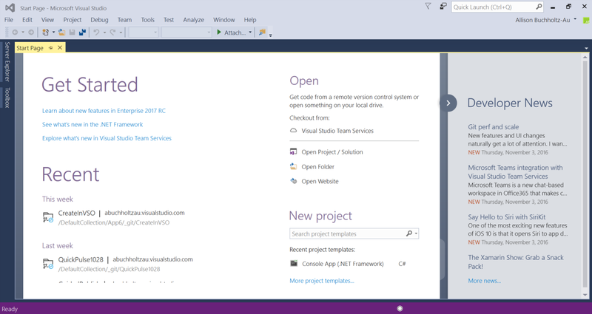Screen dimensions: 592x314
Task: Open the Server Explorer side tab
Action: click(x=7, y=61)
